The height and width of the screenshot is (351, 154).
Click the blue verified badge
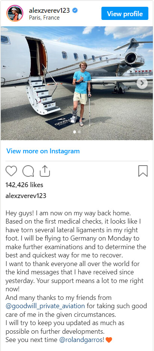click(x=75, y=10)
